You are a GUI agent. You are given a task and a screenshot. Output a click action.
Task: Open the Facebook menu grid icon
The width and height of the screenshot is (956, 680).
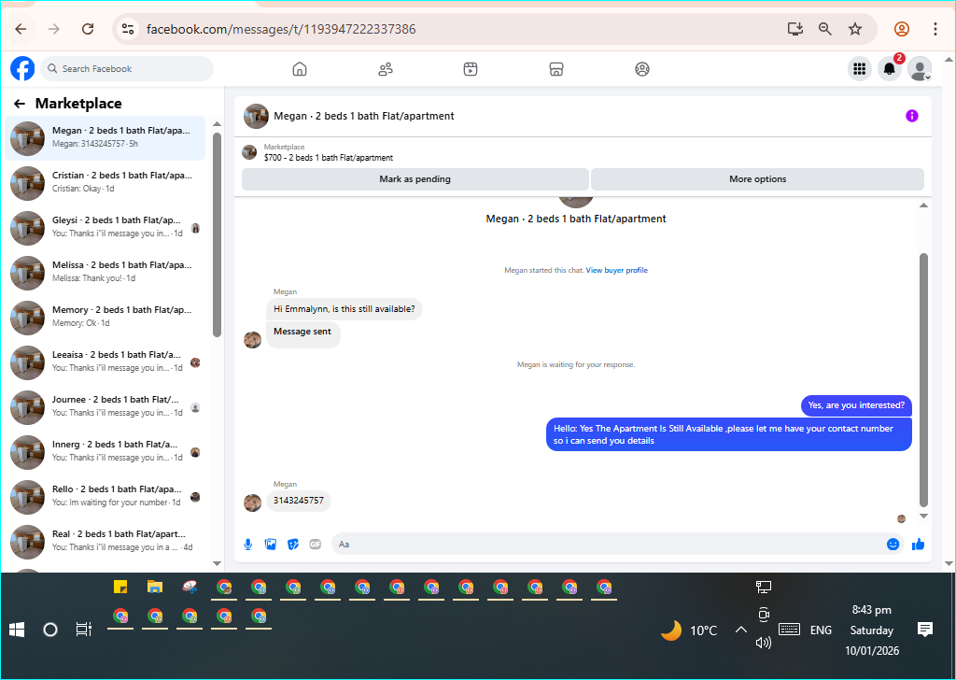tap(860, 69)
